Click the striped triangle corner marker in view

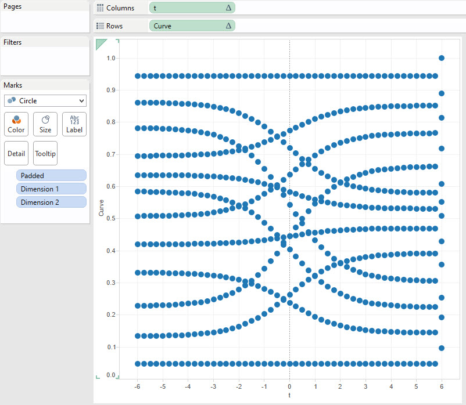click(x=101, y=45)
